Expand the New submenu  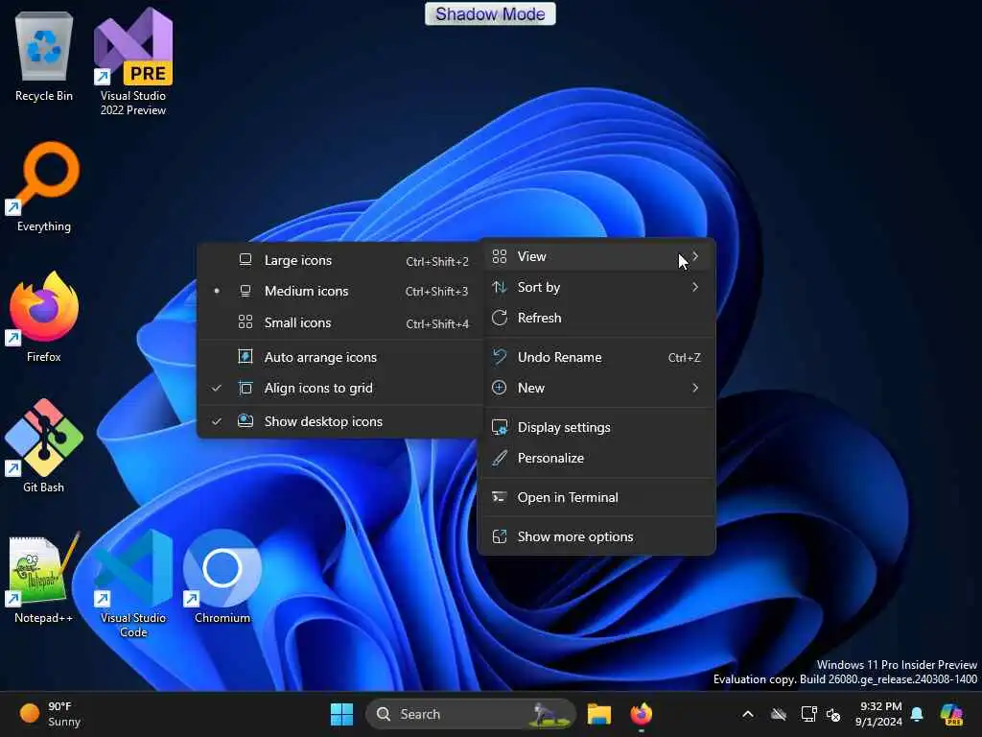tap(596, 388)
